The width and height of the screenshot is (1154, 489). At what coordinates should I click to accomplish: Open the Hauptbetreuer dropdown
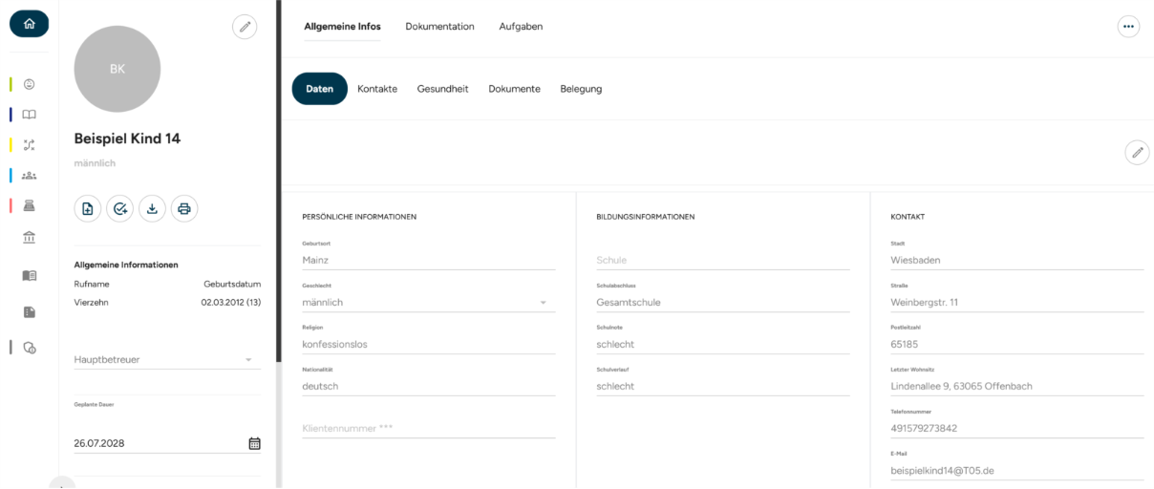click(167, 360)
